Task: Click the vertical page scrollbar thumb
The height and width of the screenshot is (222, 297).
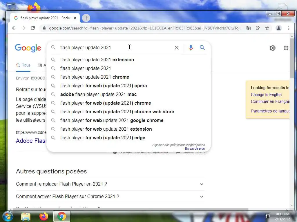Action: point(292,58)
